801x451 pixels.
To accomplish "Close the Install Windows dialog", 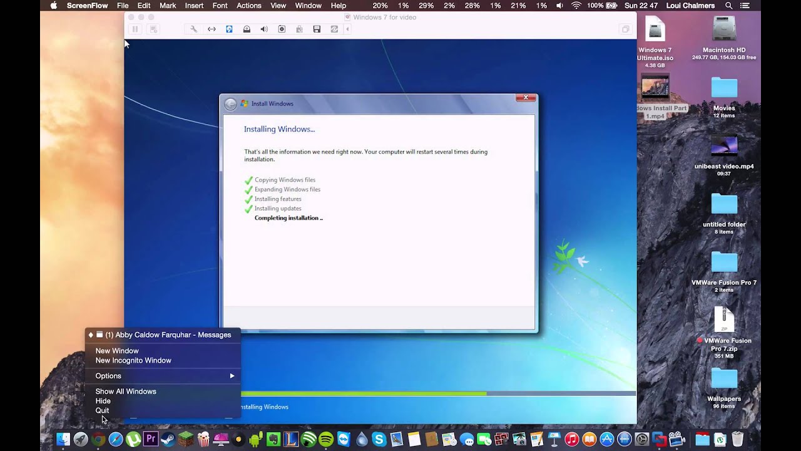I will (x=526, y=97).
